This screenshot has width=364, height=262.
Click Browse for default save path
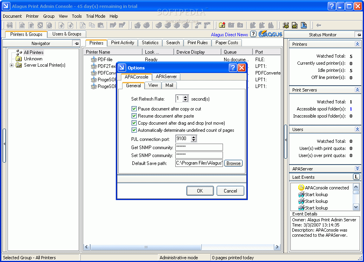233,163
